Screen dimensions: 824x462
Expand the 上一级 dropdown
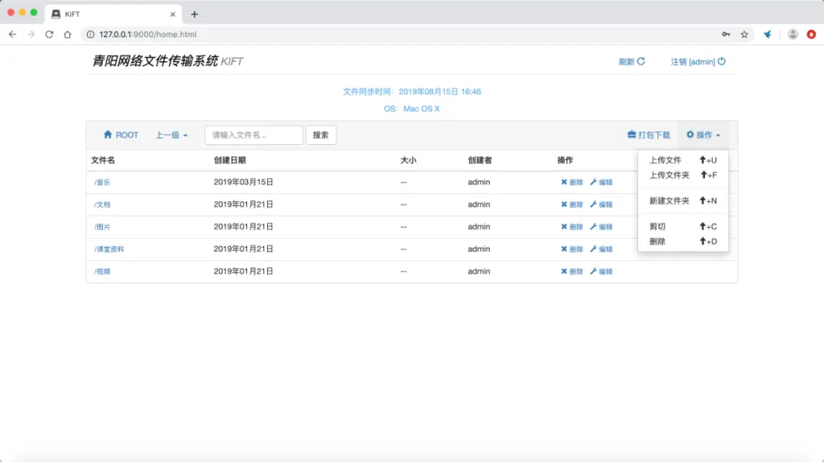(172, 135)
